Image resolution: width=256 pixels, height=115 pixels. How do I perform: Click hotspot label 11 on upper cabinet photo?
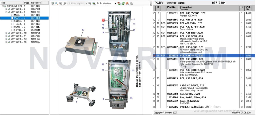[x=134, y=19]
